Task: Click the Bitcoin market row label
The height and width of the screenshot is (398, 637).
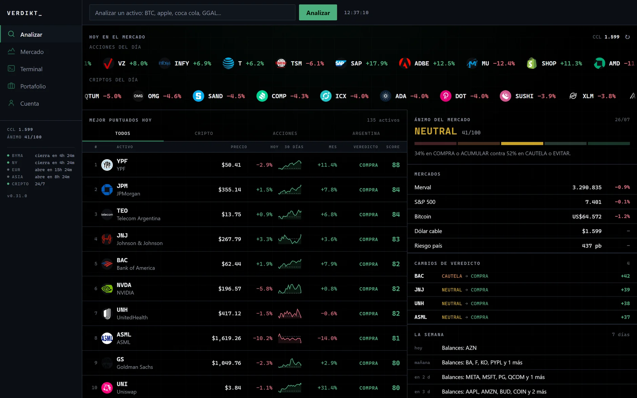Action: point(423,216)
